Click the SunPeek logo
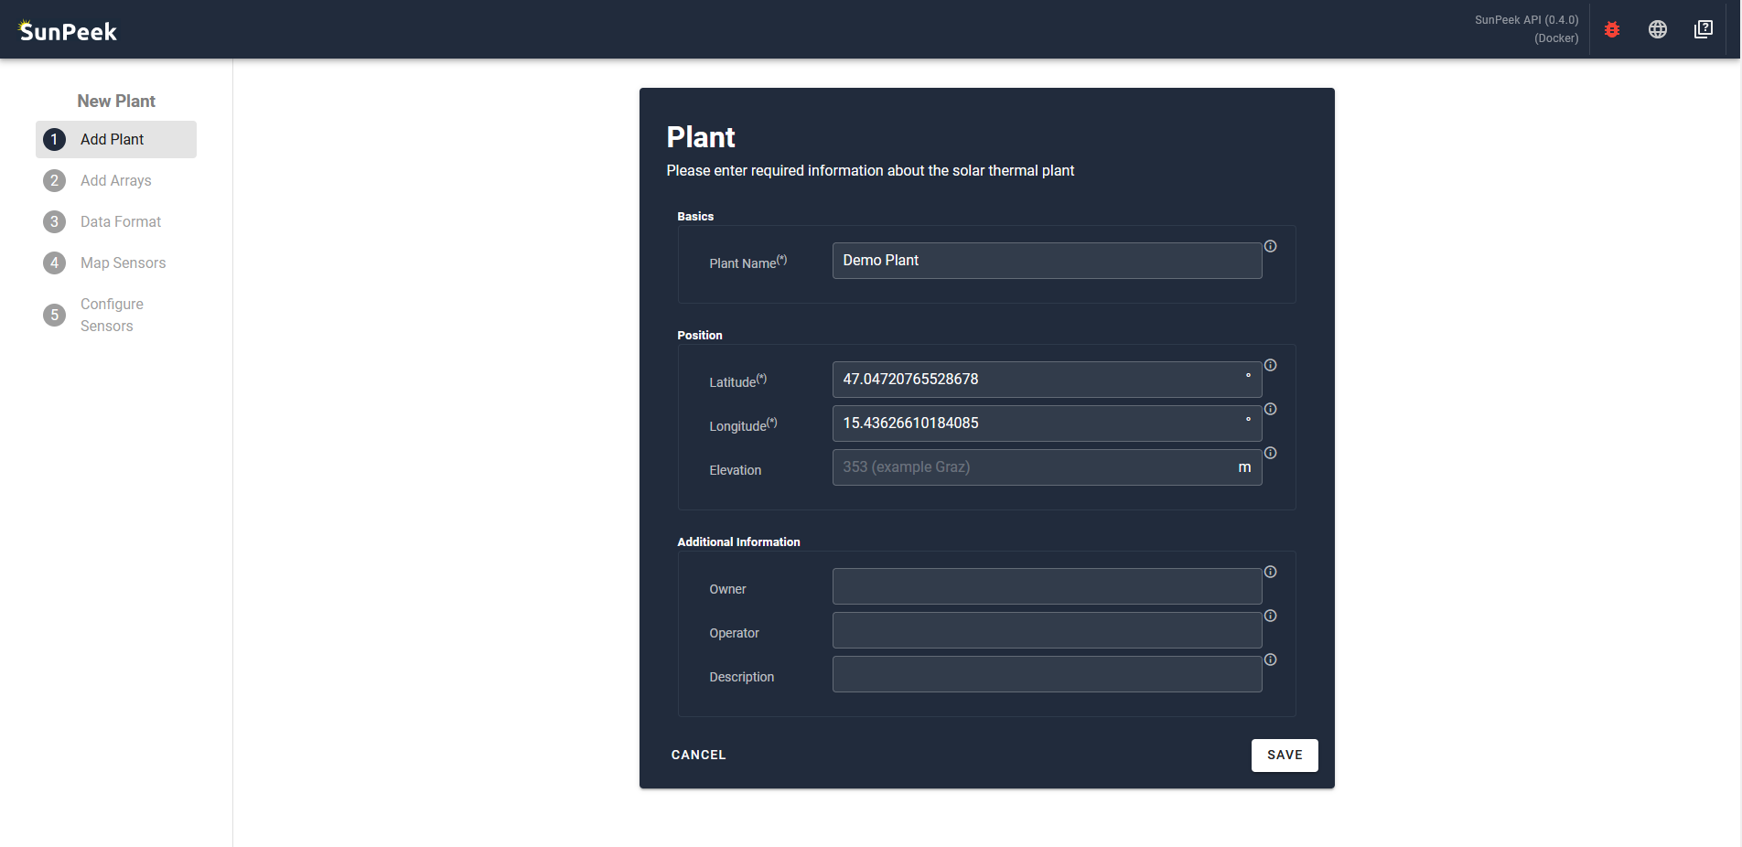Screen dimensions: 1742x847 (x=68, y=31)
